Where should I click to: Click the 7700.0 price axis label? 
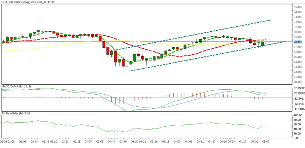(x=297, y=47)
